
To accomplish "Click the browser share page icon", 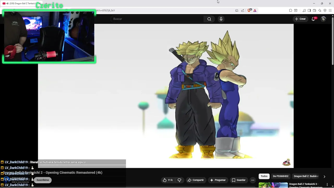I will [243, 10].
